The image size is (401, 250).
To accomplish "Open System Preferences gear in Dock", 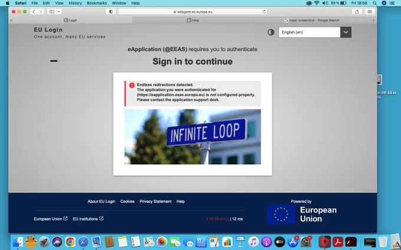I will click(306, 242).
